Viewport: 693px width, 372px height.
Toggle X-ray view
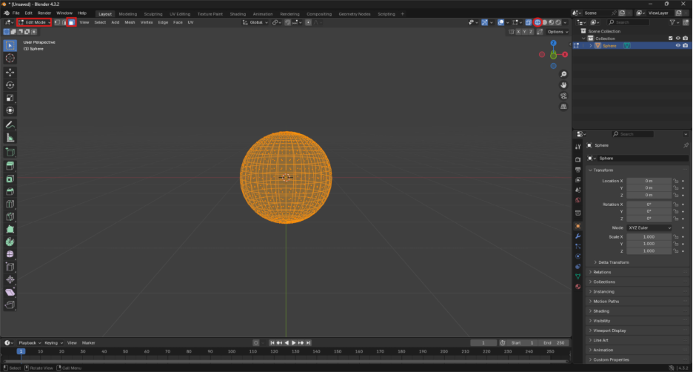(528, 22)
